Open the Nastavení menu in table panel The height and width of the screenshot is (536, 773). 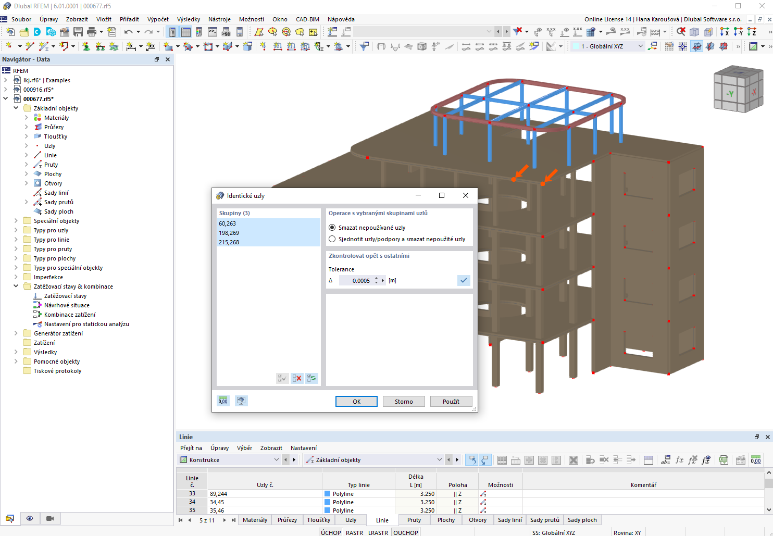pos(304,448)
